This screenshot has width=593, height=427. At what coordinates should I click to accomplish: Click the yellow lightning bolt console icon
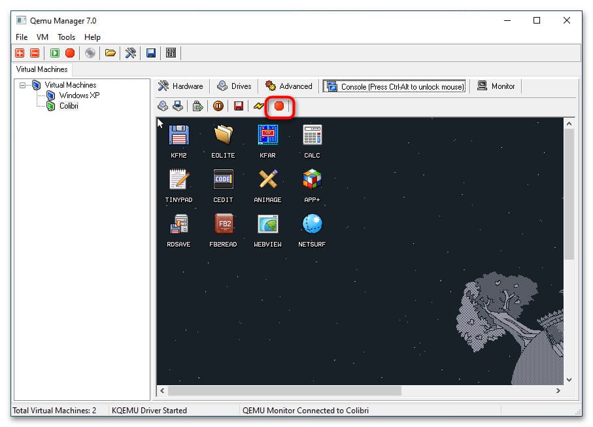coord(259,106)
